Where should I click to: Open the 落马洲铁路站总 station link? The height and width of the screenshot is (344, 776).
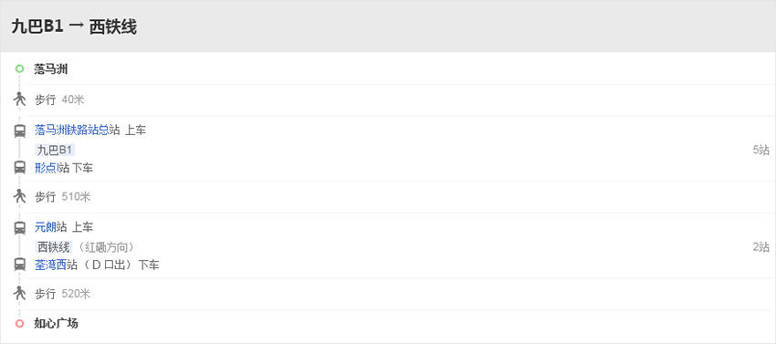72,130
